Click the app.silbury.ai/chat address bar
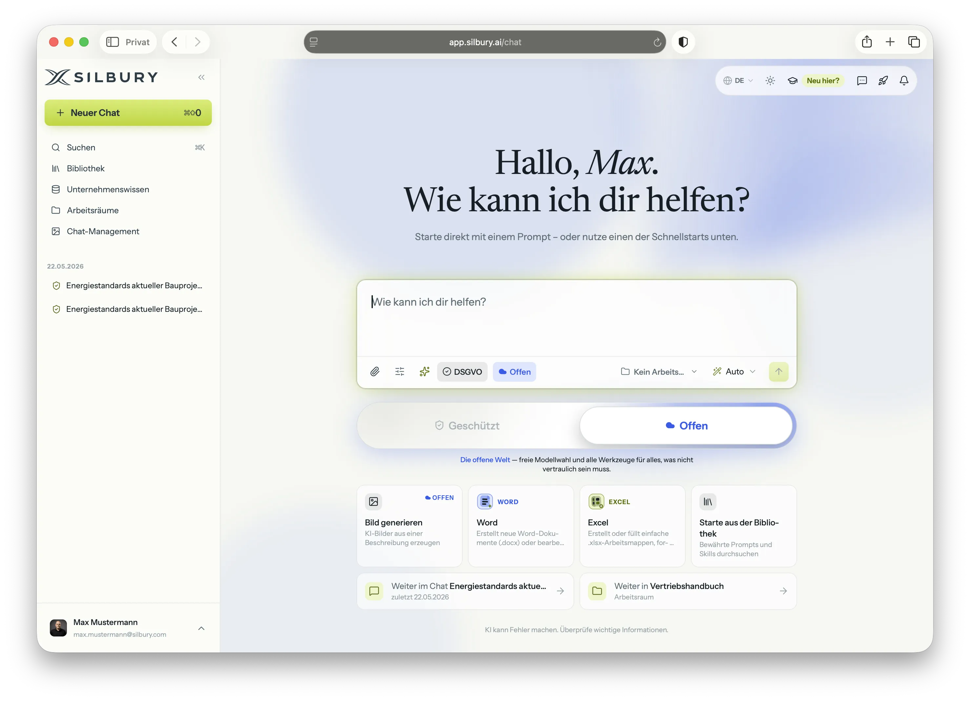970x701 pixels. 485,42
